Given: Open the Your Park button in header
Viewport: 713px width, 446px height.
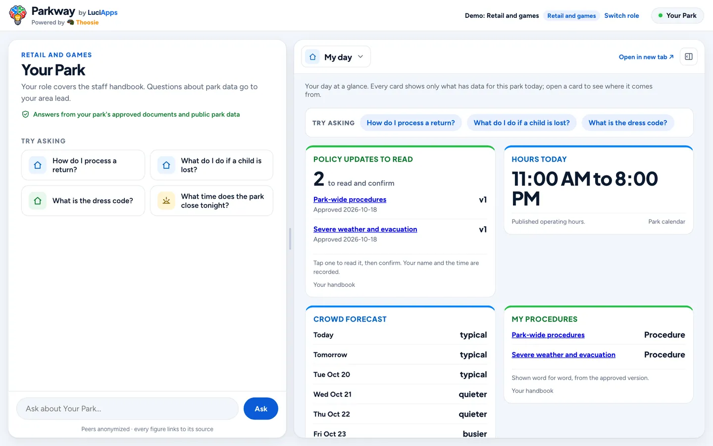Looking at the screenshot, I should [677, 15].
